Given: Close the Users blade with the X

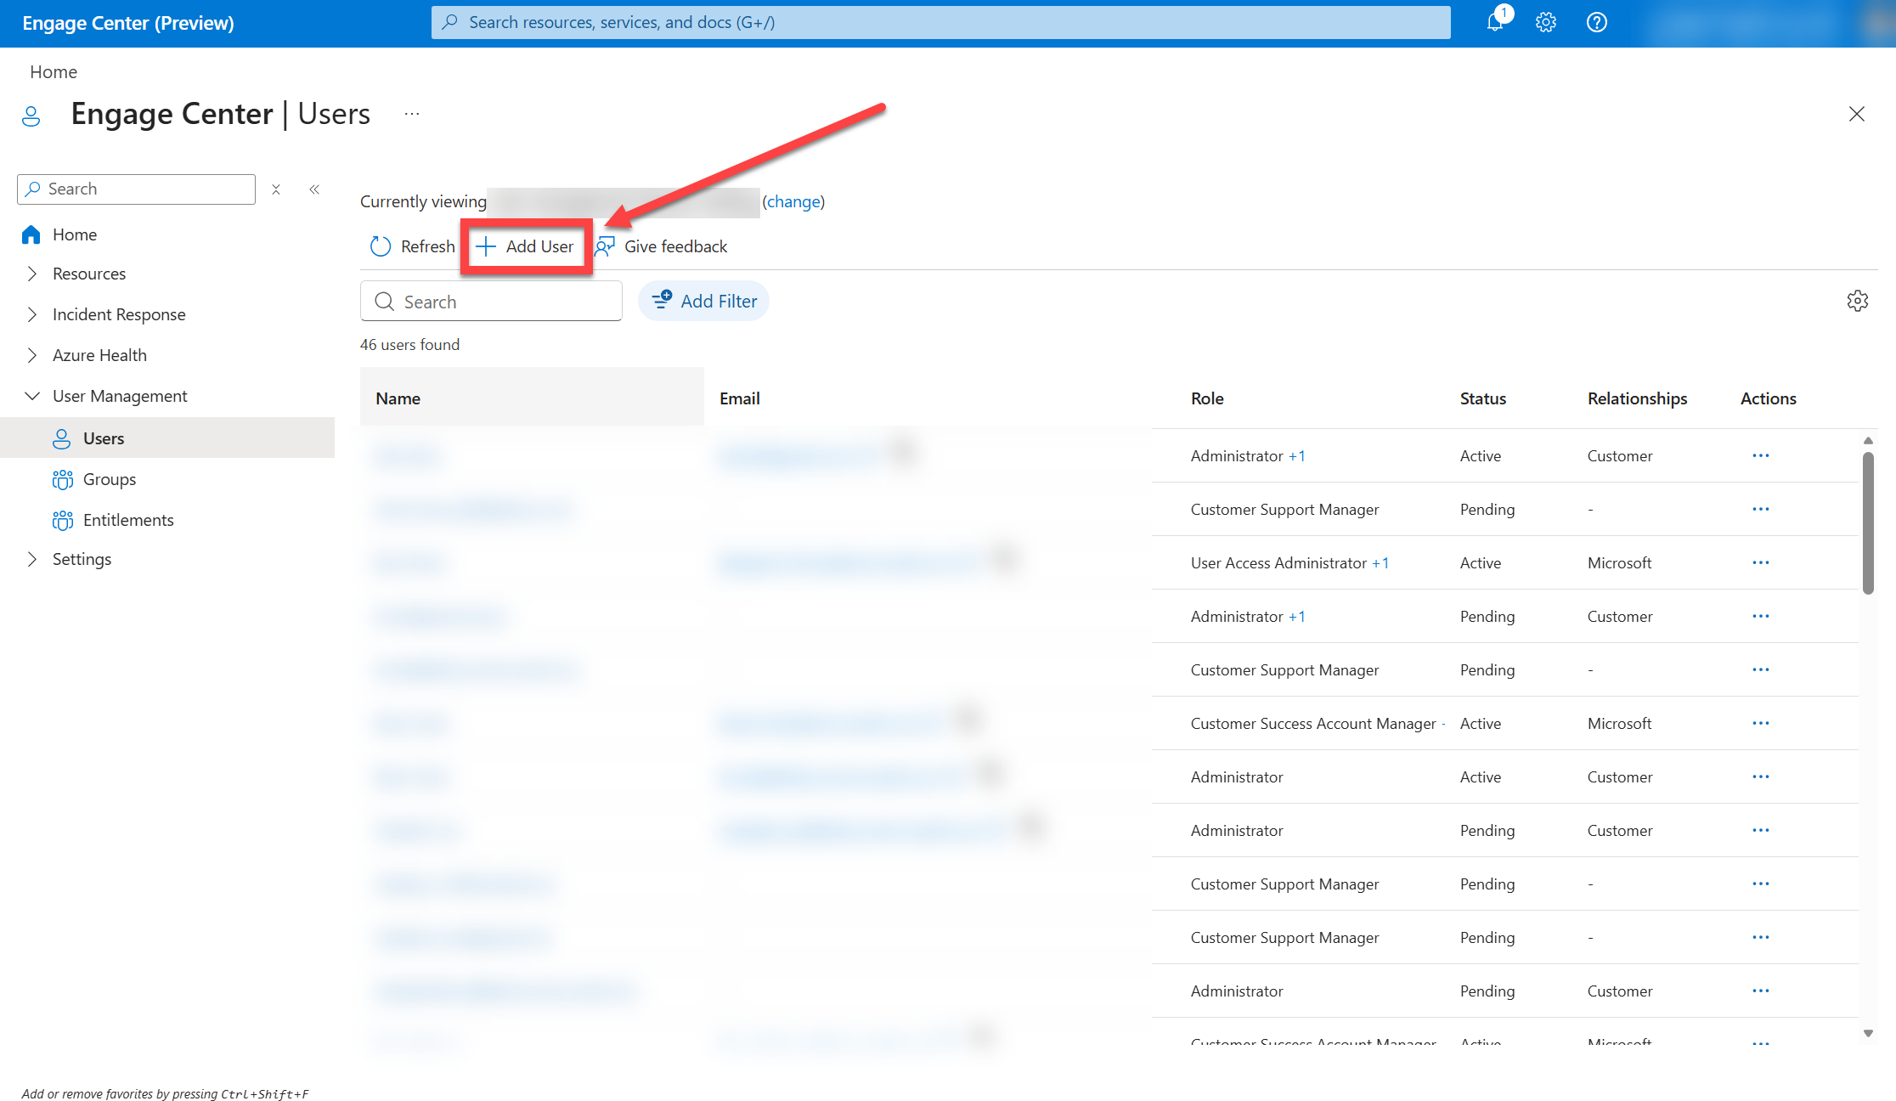Looking at the screenshot, I should pos(1857,114).
